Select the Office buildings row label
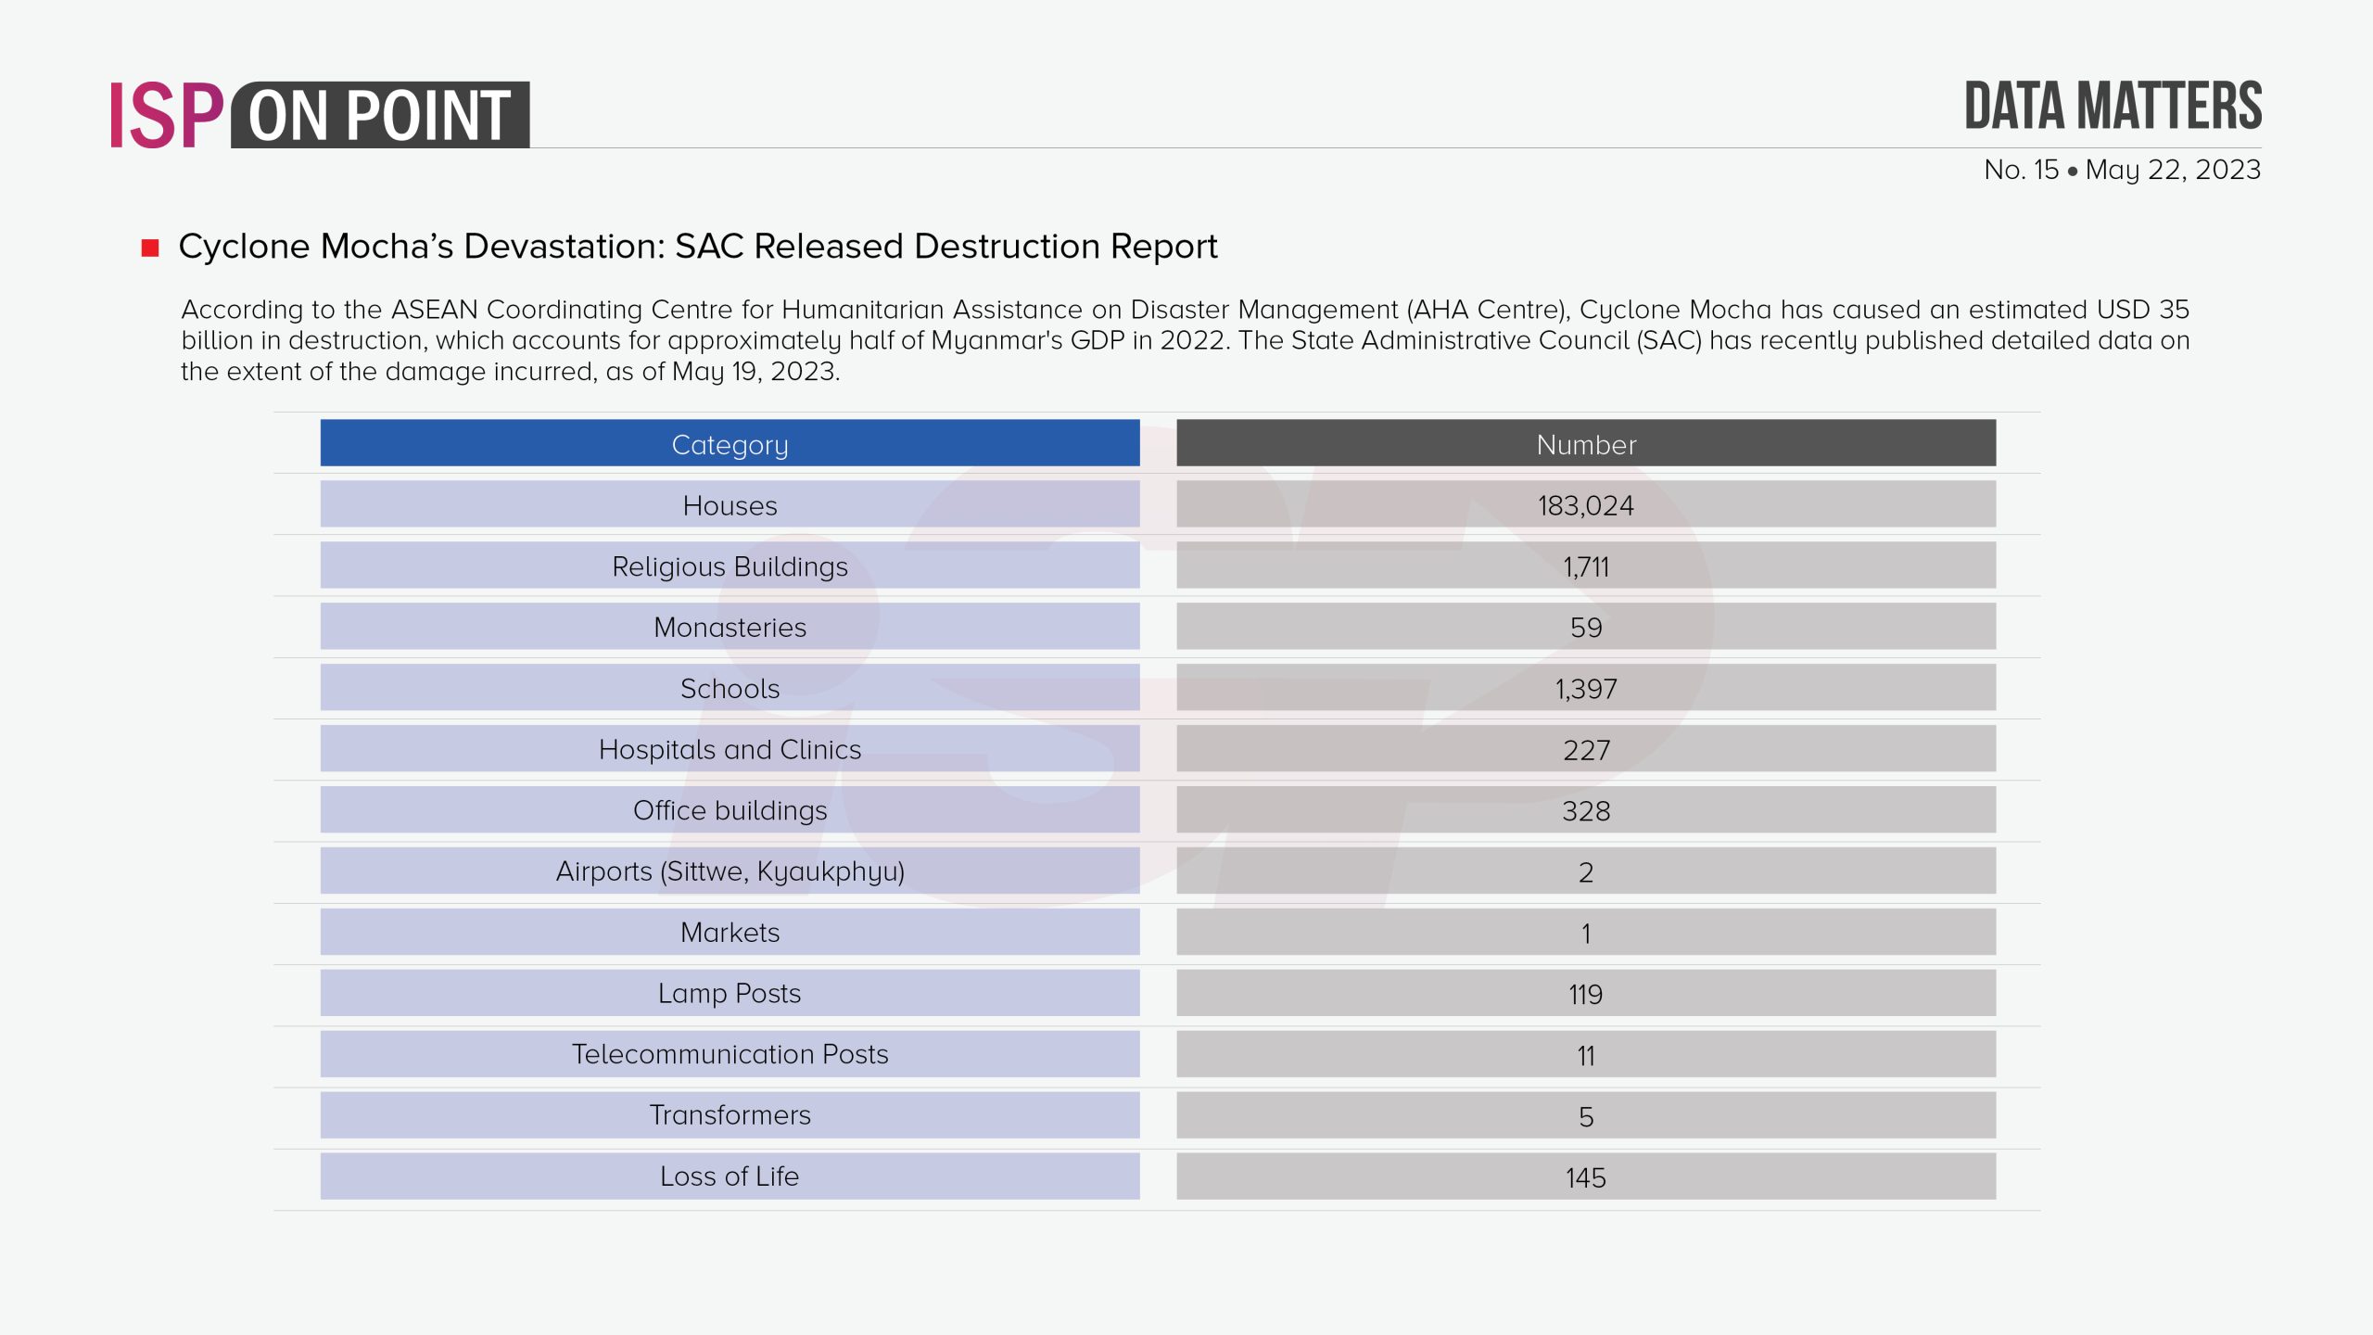The image size is (2373, 1335). (x=730, y=810)
